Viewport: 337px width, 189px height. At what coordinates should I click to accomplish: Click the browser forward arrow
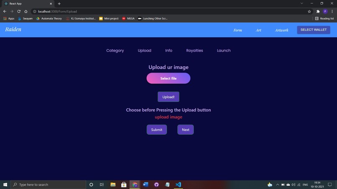[12, 11]
